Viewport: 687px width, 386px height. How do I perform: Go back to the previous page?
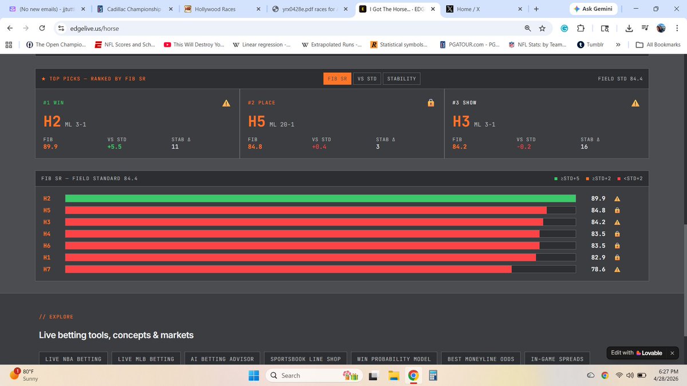[x=10, y=28]
